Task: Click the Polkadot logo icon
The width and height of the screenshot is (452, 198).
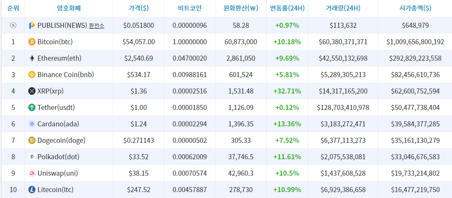Action: tap(32, 157)
